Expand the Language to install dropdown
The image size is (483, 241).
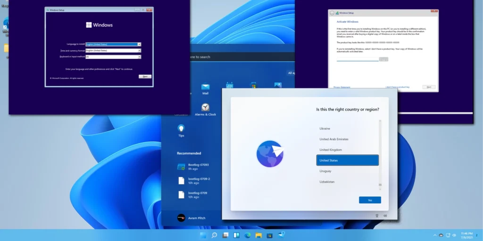(139, 44)
